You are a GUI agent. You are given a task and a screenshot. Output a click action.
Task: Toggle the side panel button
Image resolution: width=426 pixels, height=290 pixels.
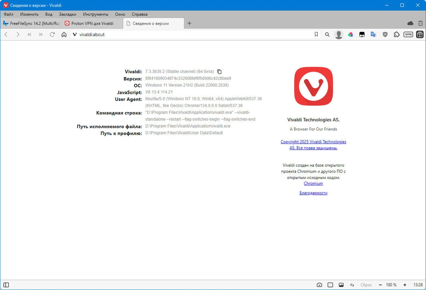[6, 285]
